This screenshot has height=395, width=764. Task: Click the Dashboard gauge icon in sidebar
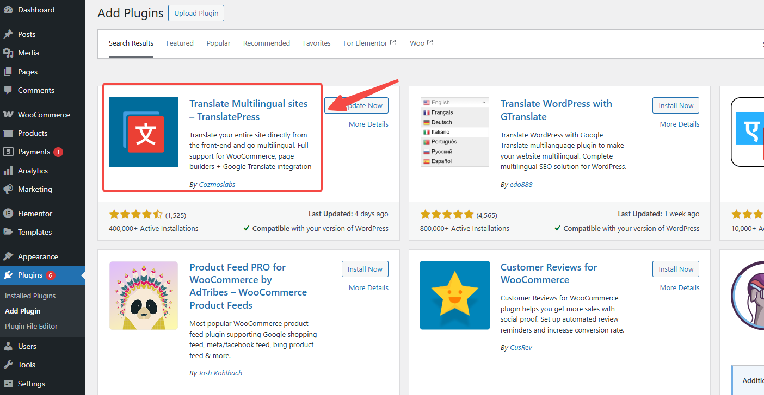coord(8,10)
